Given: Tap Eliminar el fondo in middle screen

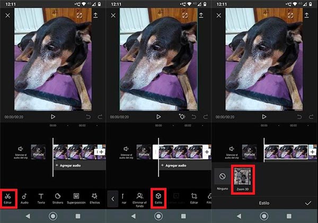Looking at the screenshot, I should click(140, 200).
